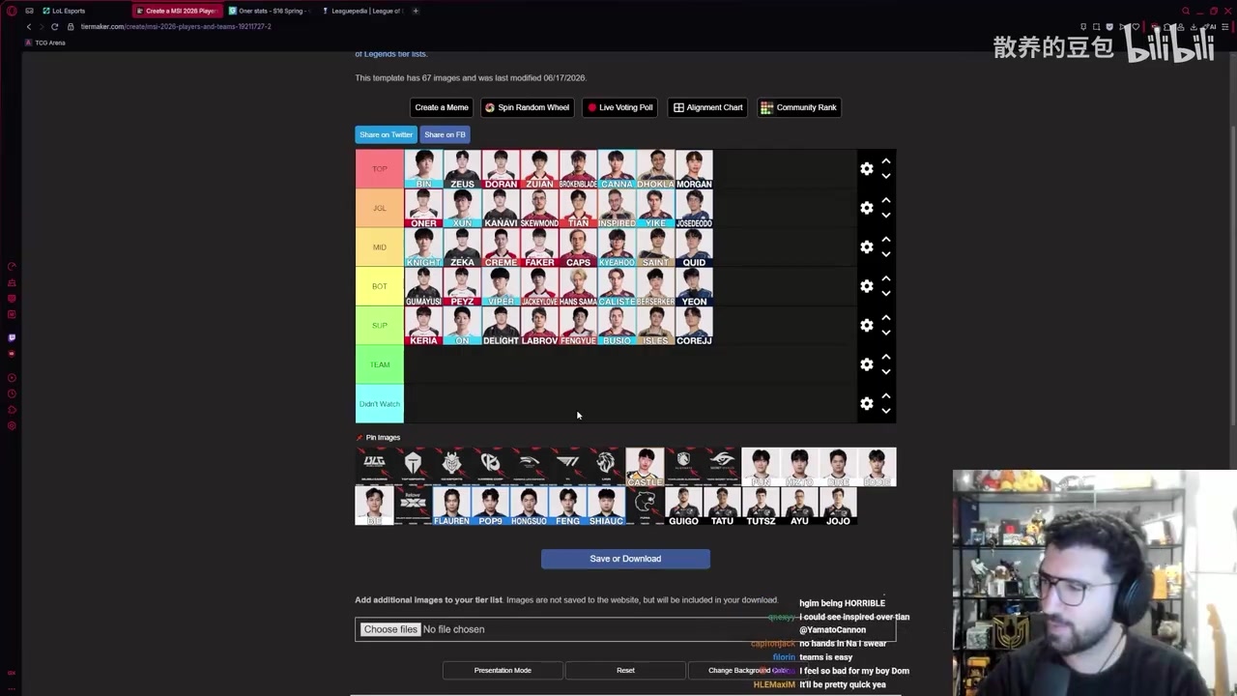Open Presentation Mode
This screenshot has height=696, width=1237.
pyautogui.click(x=503, y=670)
